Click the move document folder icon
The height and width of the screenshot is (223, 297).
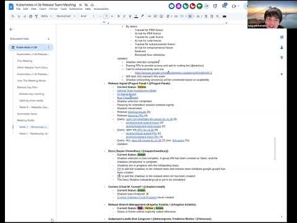86,5
